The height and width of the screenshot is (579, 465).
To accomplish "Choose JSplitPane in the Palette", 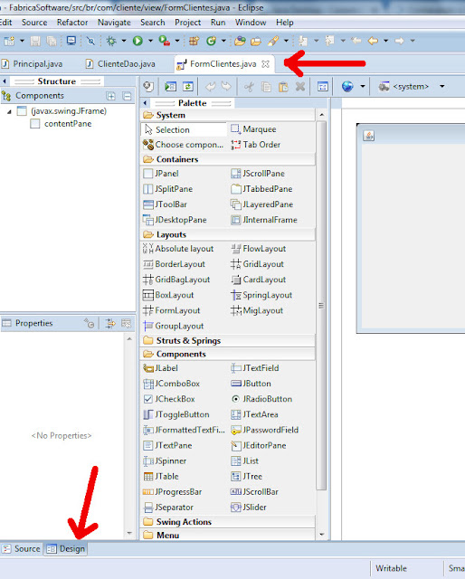I will pyautogui.click(x=167, y=189).
